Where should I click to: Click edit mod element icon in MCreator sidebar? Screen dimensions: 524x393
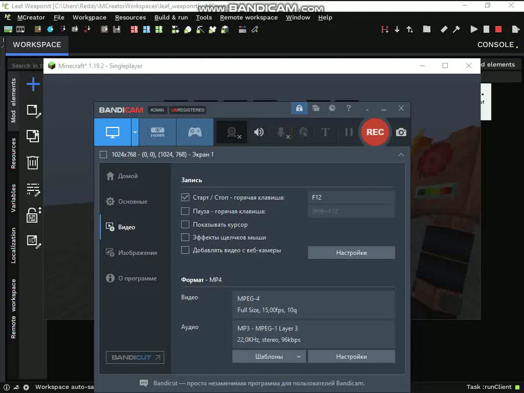click(33, 111)
